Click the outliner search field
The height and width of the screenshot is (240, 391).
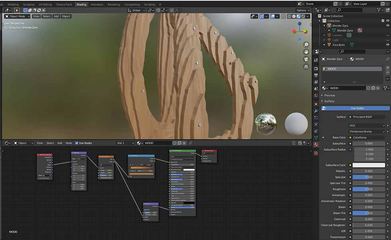click(349, 10)
